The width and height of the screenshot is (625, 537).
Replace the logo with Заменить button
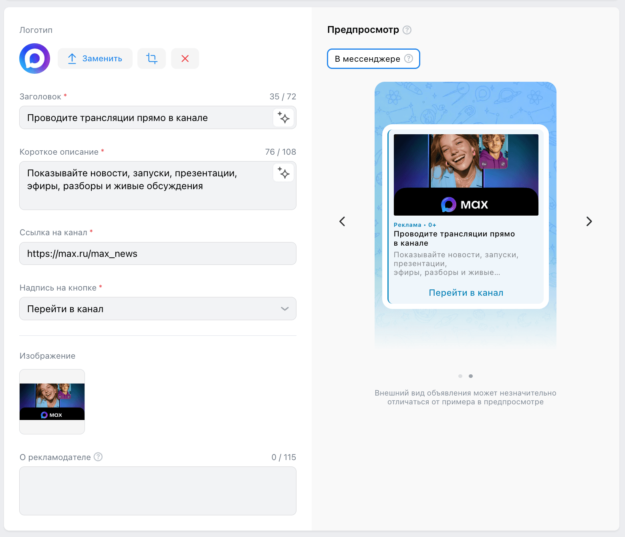[95, 59]
